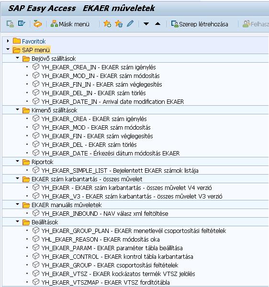Click Riportok folder icon

click(26, 162)
